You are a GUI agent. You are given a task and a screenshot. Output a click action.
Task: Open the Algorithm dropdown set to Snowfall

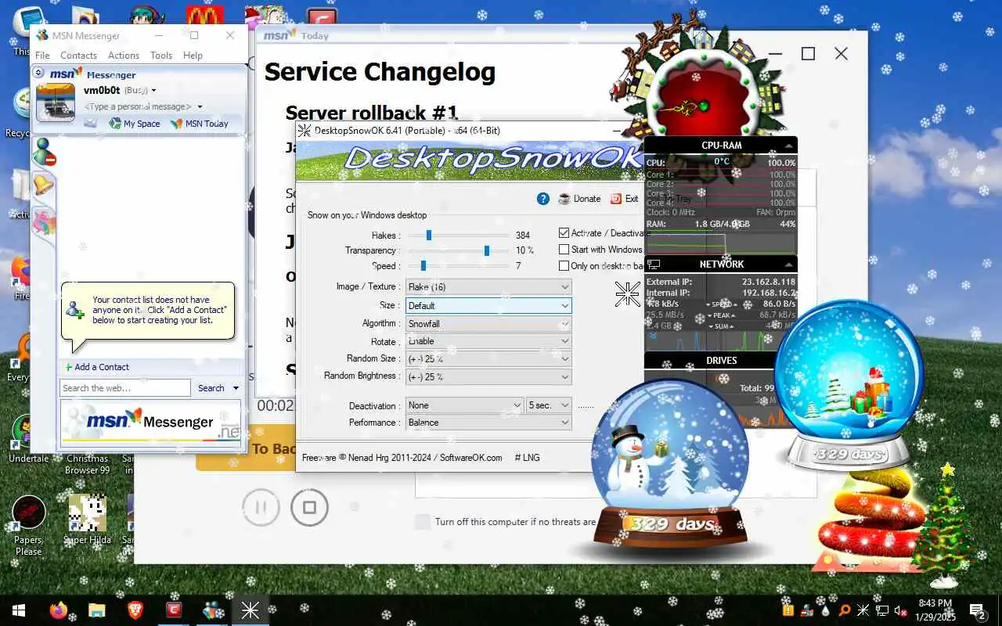[488, 323]
